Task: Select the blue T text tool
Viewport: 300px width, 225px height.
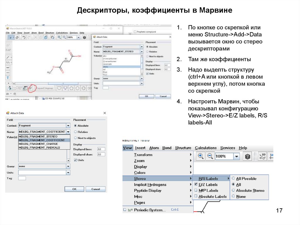Action: pos(8,78)
